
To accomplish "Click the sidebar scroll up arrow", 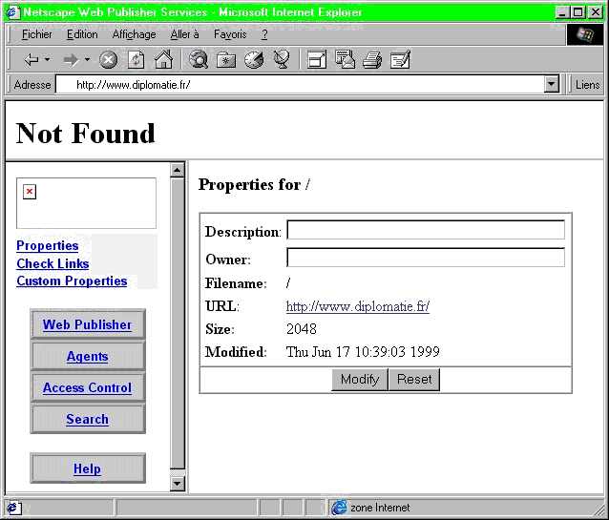I will 178,170.
